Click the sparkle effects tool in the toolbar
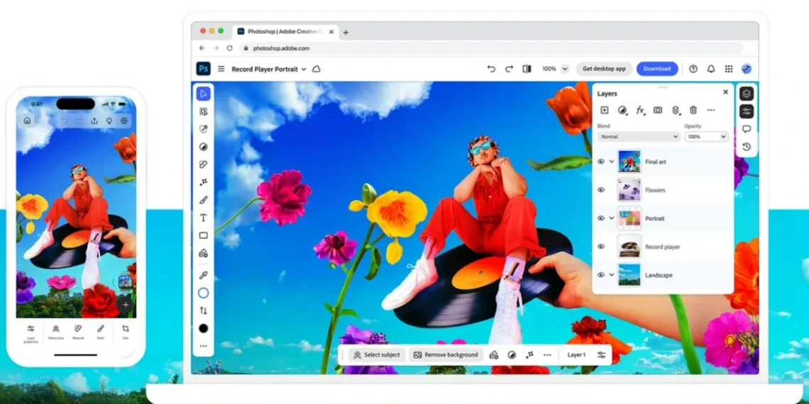Viewport: 809px width, 404px height. (203, 182)
